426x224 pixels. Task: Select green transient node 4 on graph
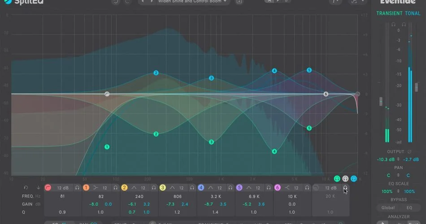coord(274,151)
